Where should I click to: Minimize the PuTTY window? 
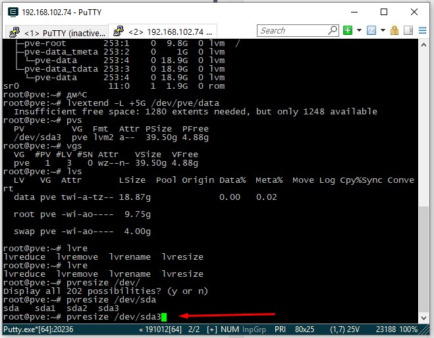pos(354,12)
